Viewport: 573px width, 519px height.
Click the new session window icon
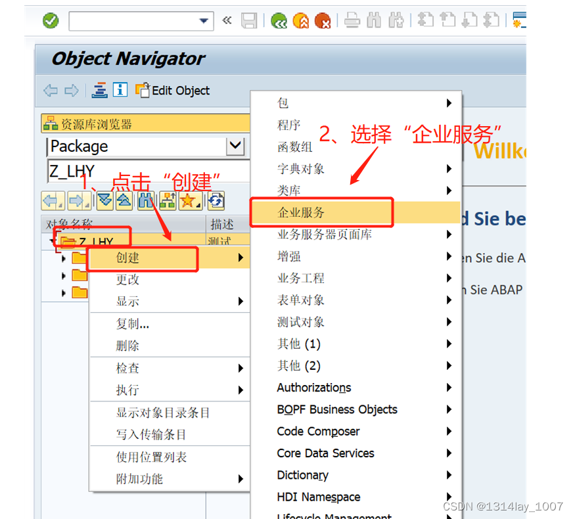(519, 20)
